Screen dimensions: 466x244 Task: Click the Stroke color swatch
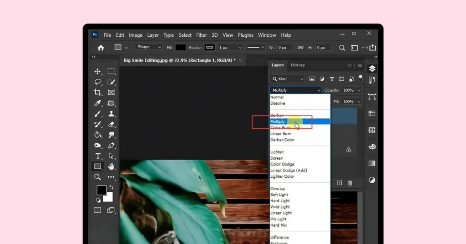point(209,47)
